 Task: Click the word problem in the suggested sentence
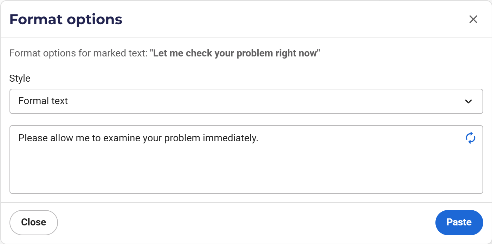[x=182, y=138]
